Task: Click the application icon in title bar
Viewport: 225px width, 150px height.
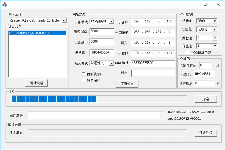Action: tap(4, 4)
